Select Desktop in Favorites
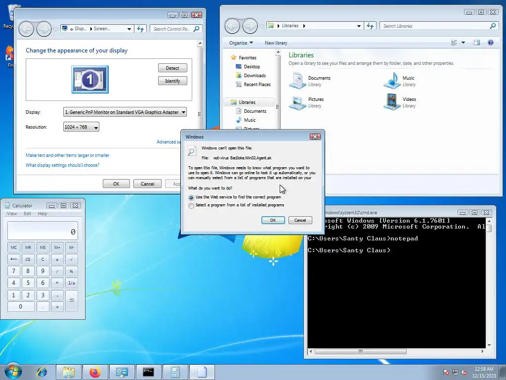The height and width of the screenshot is (380, 506). (x=252, y=67)
